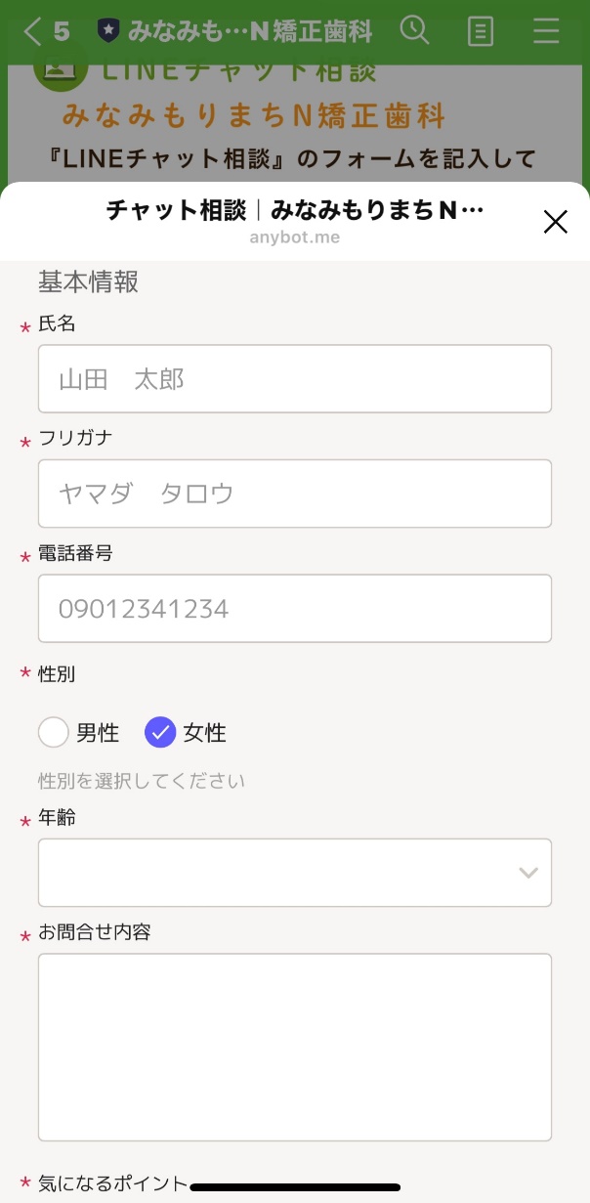Screen dimensions: 590x1203
Task: Click the 年齢 dropdown chevron arrow
Action: (x=528, y=873)
